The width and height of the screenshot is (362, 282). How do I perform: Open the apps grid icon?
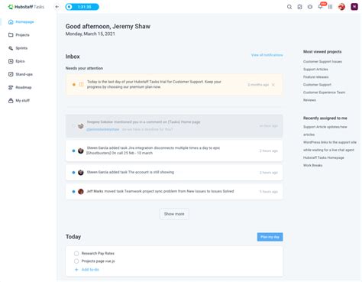pyautogui.click(x=330, y=7)
